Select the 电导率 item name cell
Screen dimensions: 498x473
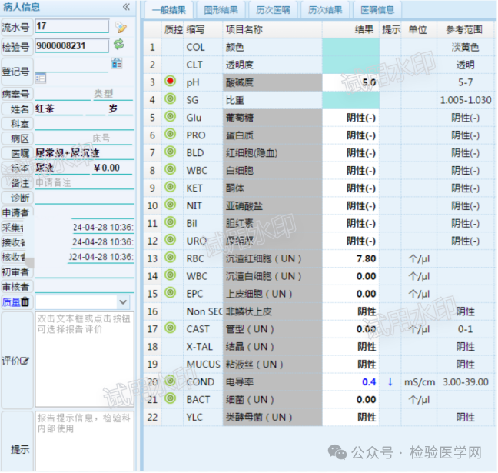pyautogui.click(x=273, y=381)
